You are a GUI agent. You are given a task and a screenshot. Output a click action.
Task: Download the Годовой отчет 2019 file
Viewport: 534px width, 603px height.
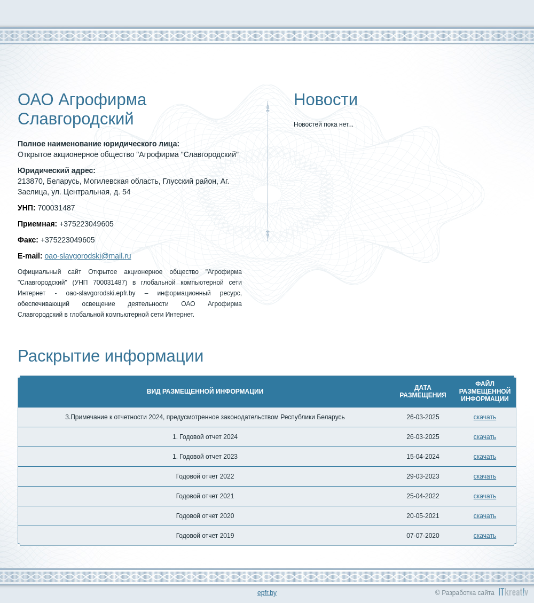pyautogui.click(x=484, y=535)
